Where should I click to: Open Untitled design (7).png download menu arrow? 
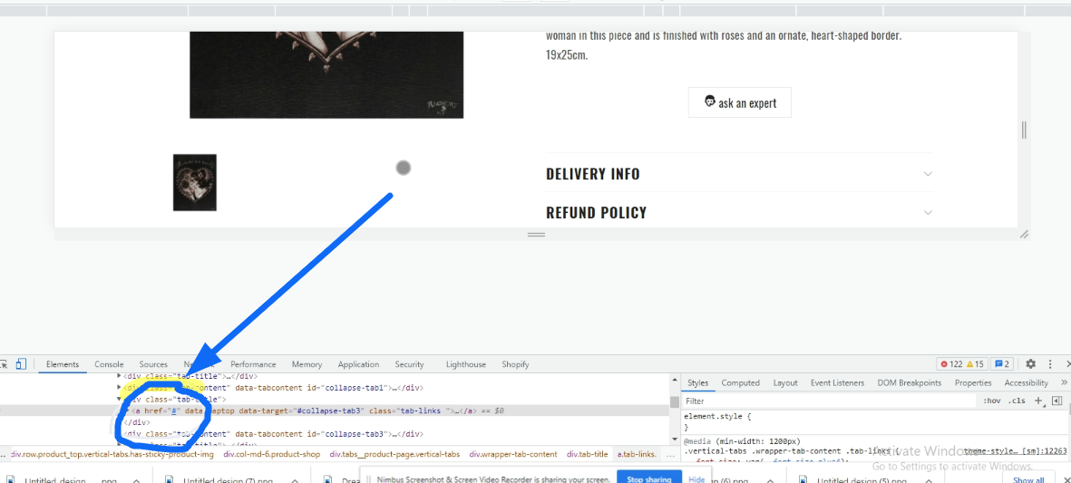[x=294, y=480]
